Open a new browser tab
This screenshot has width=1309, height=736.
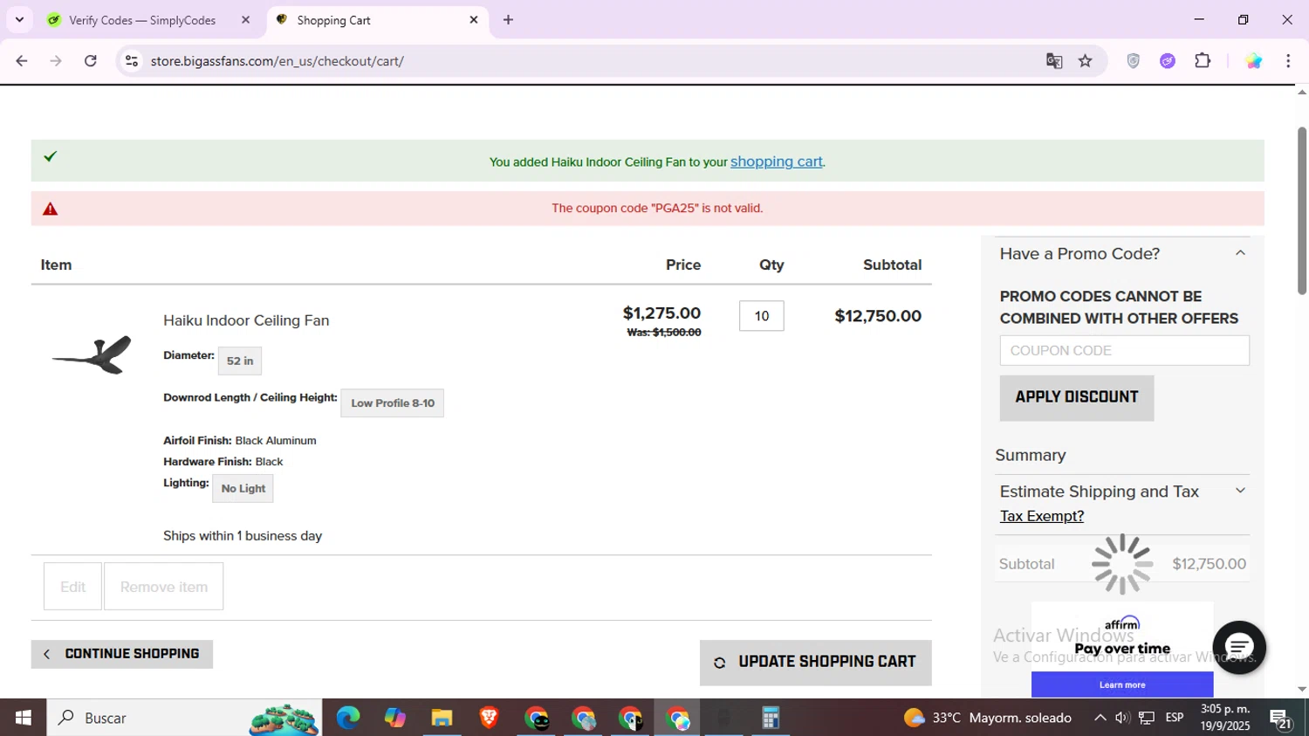tap(508, 19)
